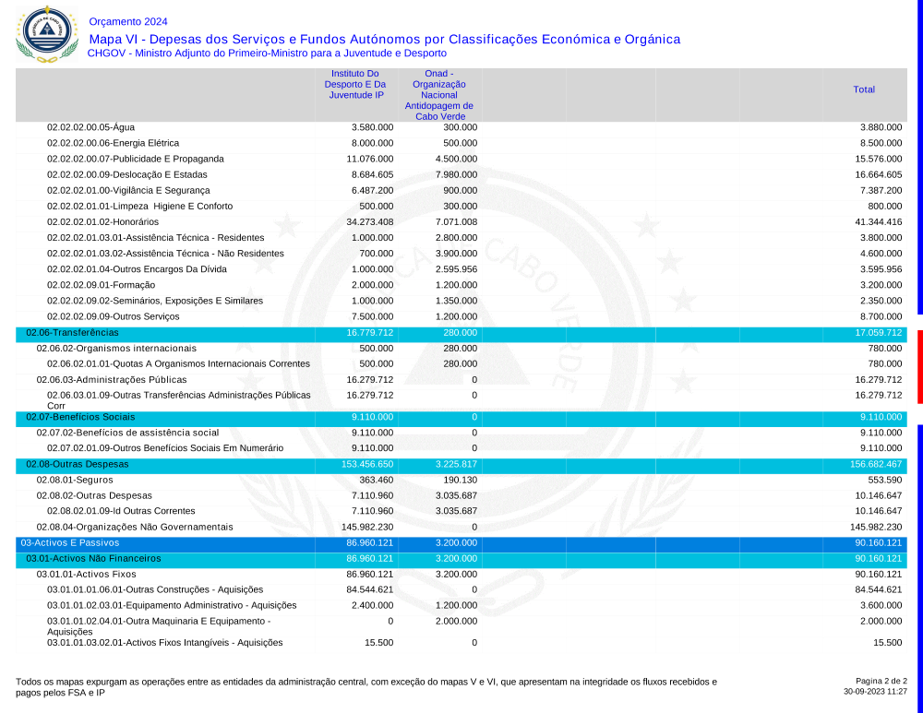923x713 pixels.
Task: Click the Cabo Verde coat of arms emblem
Action: [x=47, y=34]
